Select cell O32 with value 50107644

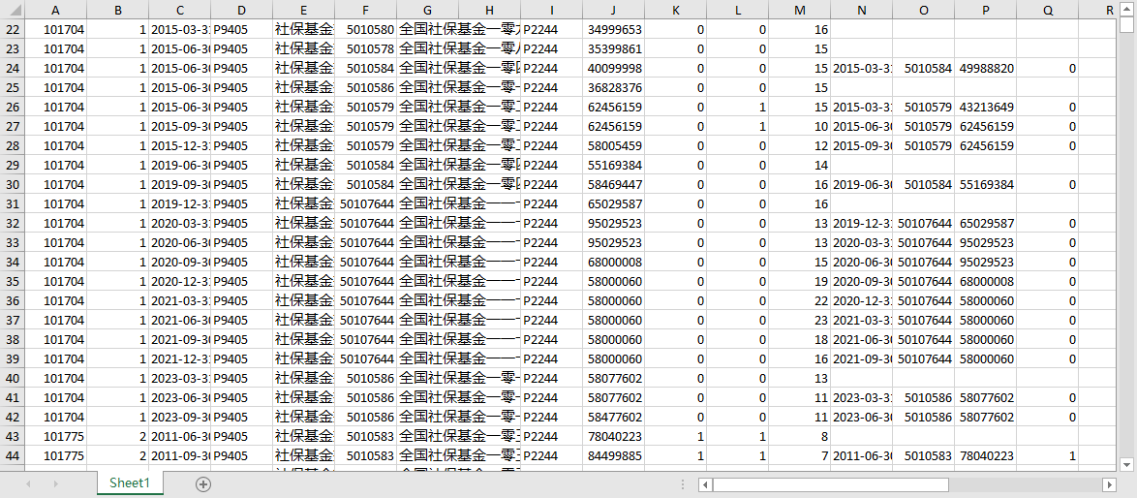click(923, 223)
